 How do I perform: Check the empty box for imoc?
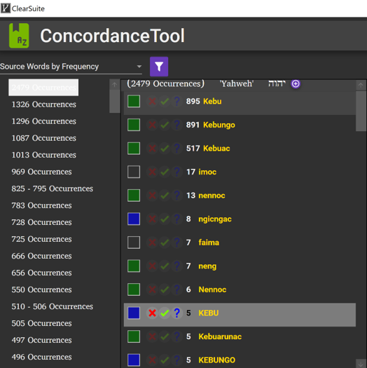pos(134,172)
